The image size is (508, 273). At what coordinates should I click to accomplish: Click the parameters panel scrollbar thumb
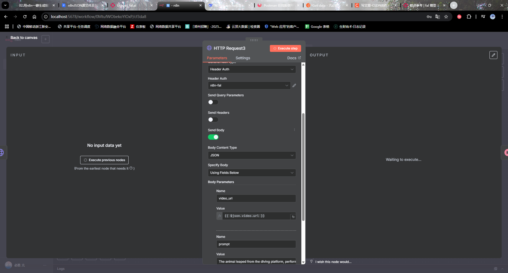click(x=303, y=167)
